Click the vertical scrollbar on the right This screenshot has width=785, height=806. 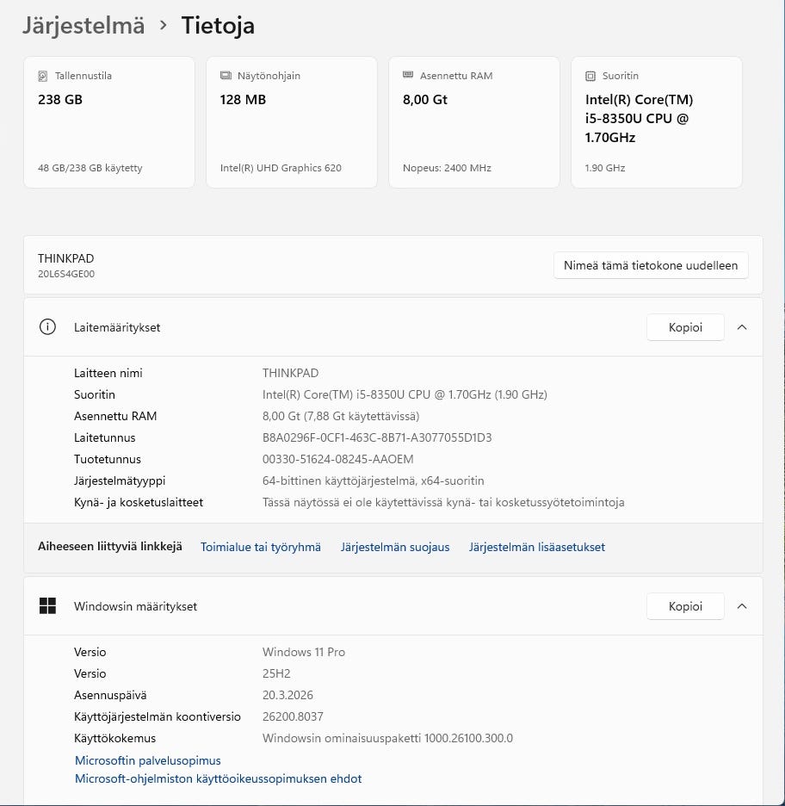tap(779, 344)
